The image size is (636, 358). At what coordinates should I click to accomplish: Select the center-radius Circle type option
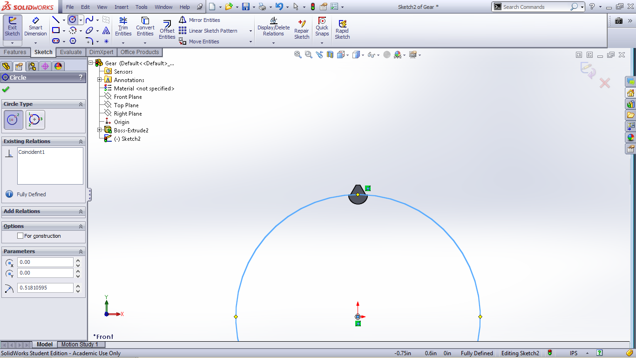[x=14, y=120]
